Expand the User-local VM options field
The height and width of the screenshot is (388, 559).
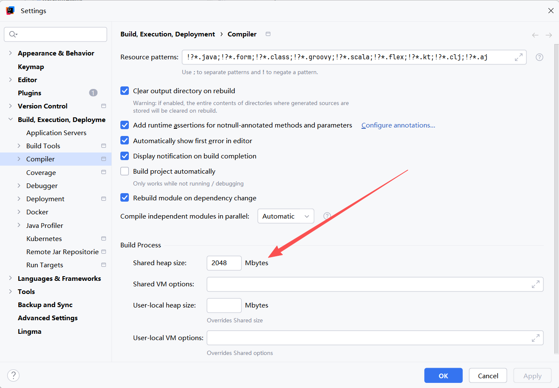pyautogui.click(x=536, y=338)
